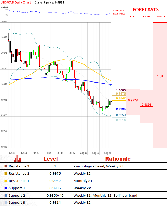Select the RSI (14) indicator label
The image size is (167, 206).
[x=5, y=7]
